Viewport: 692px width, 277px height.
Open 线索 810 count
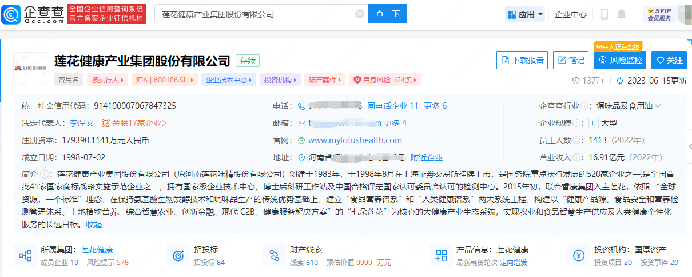[304, 263]
